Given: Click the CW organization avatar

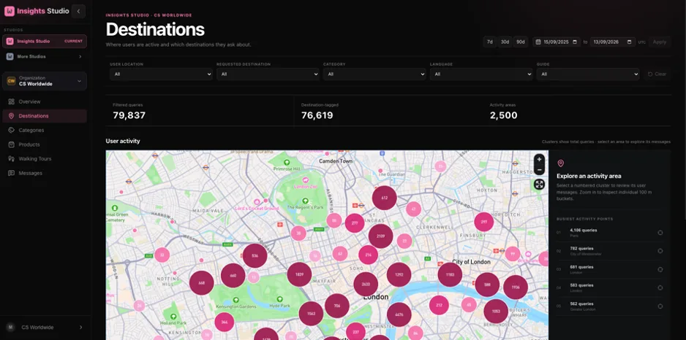Looking at the screenshot, I should [12, 81].
